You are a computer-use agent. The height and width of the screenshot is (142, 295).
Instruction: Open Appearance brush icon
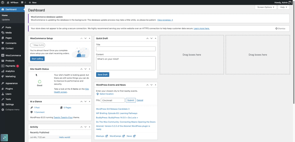(x=3, y=83)
